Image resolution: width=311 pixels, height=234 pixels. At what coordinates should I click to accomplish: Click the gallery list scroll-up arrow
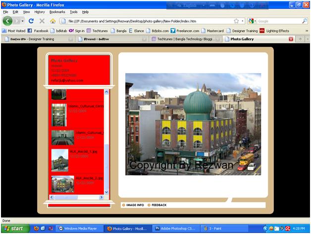tap(106, 92)
